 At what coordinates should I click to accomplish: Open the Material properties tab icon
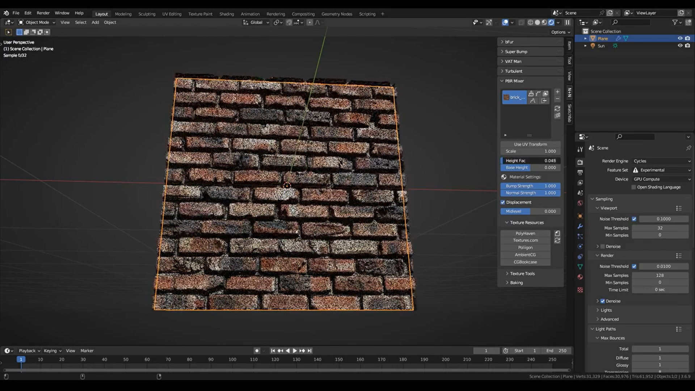(580, 277)
